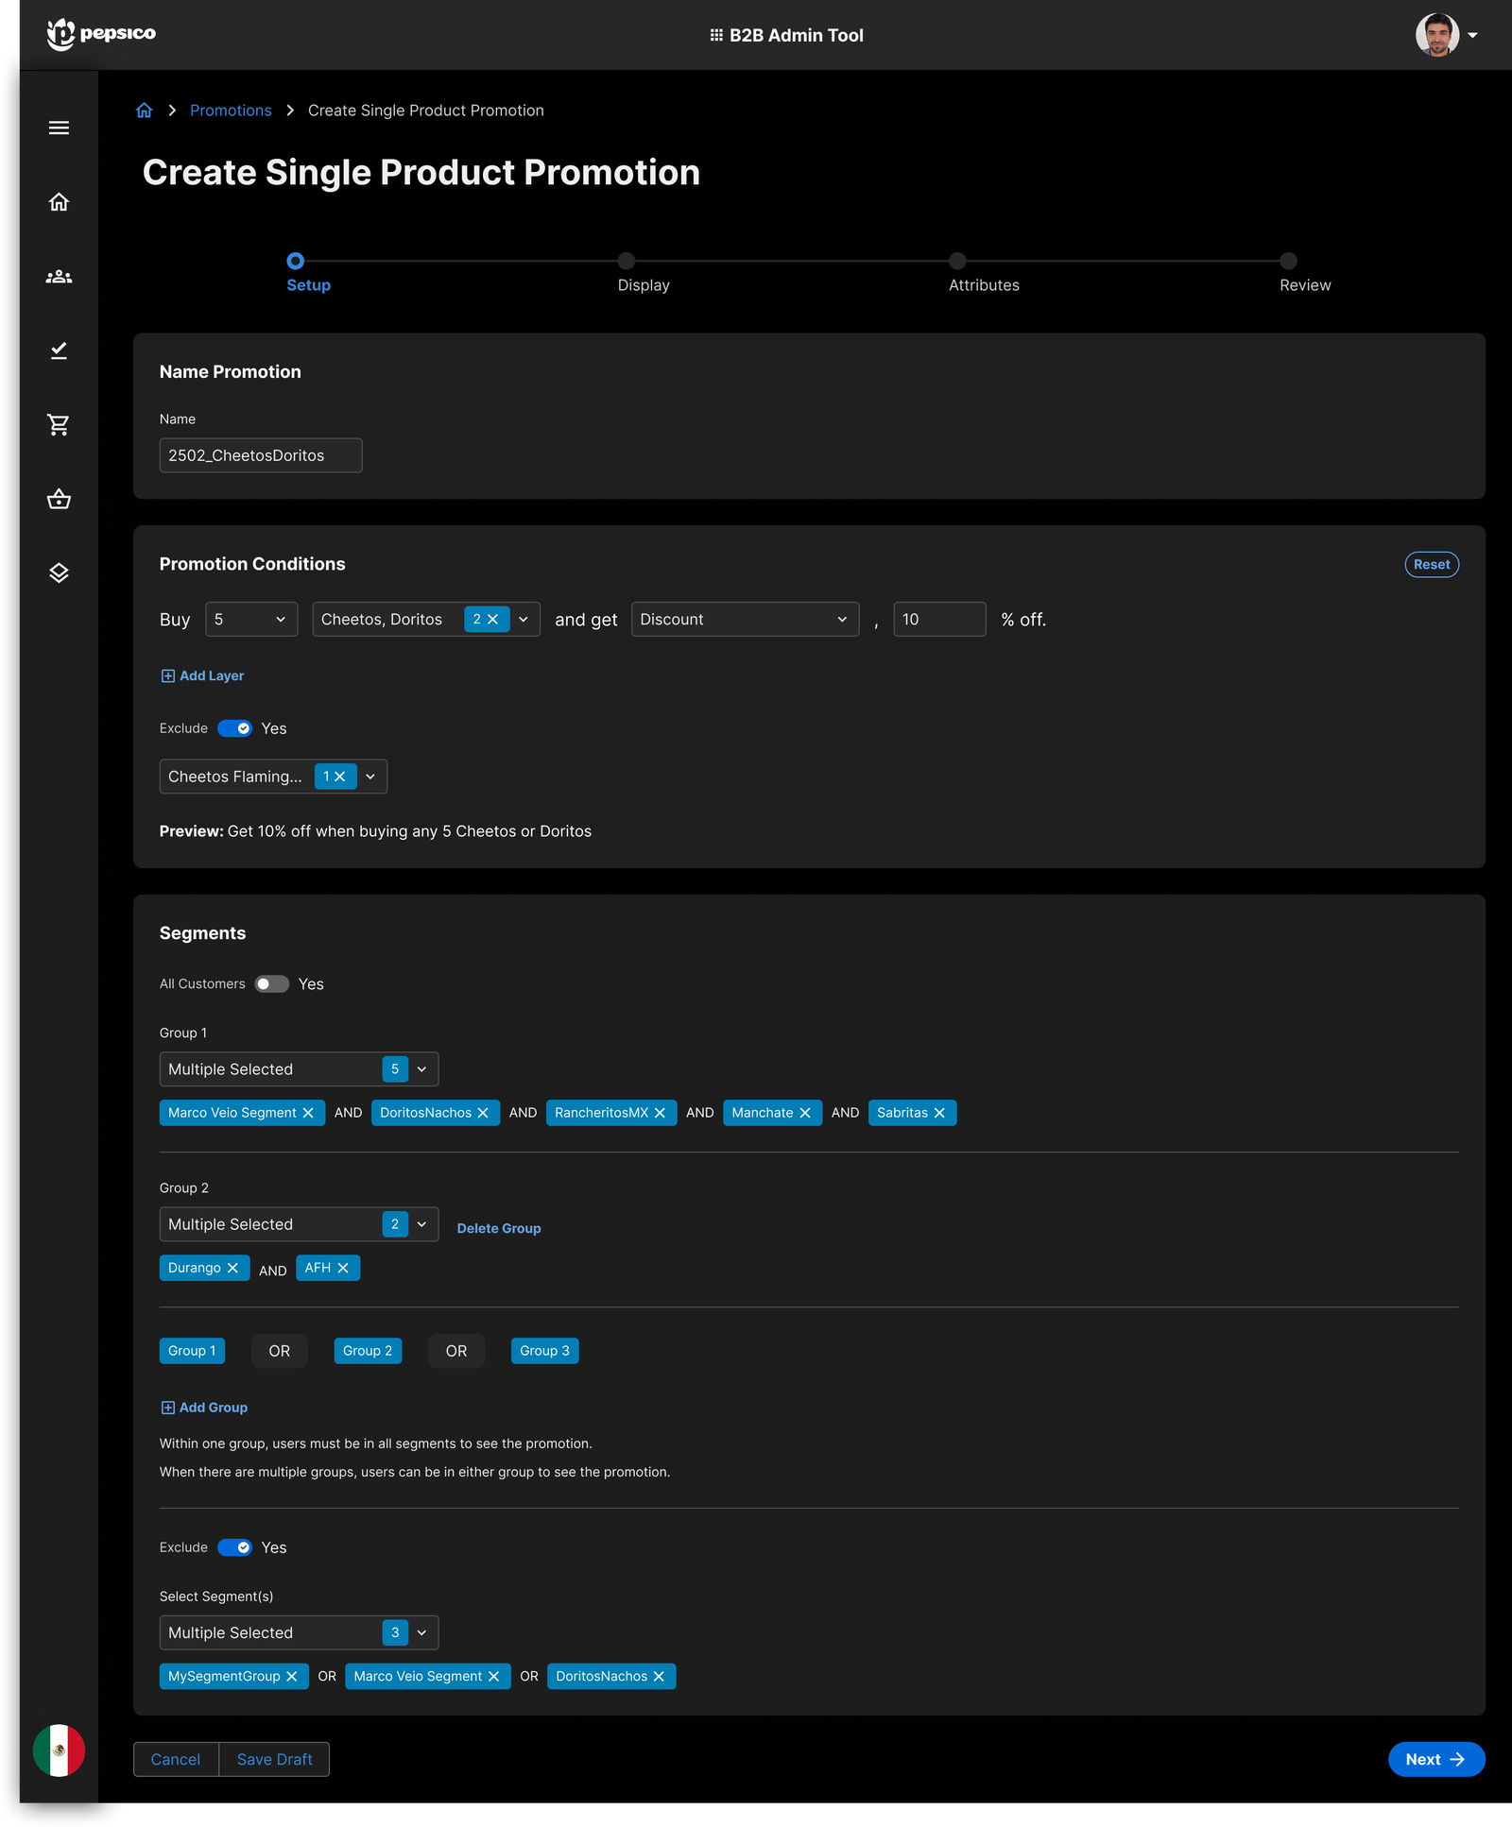Select the Group 1 logic chip

pos(192,1351)
